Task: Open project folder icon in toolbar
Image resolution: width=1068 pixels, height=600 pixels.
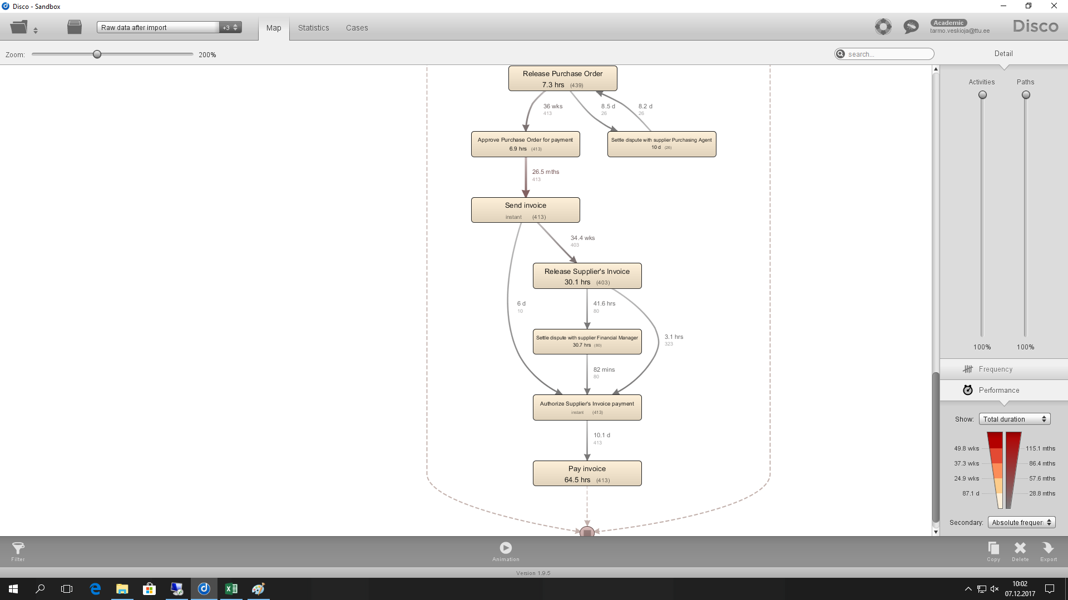Action: click(19, 27)
